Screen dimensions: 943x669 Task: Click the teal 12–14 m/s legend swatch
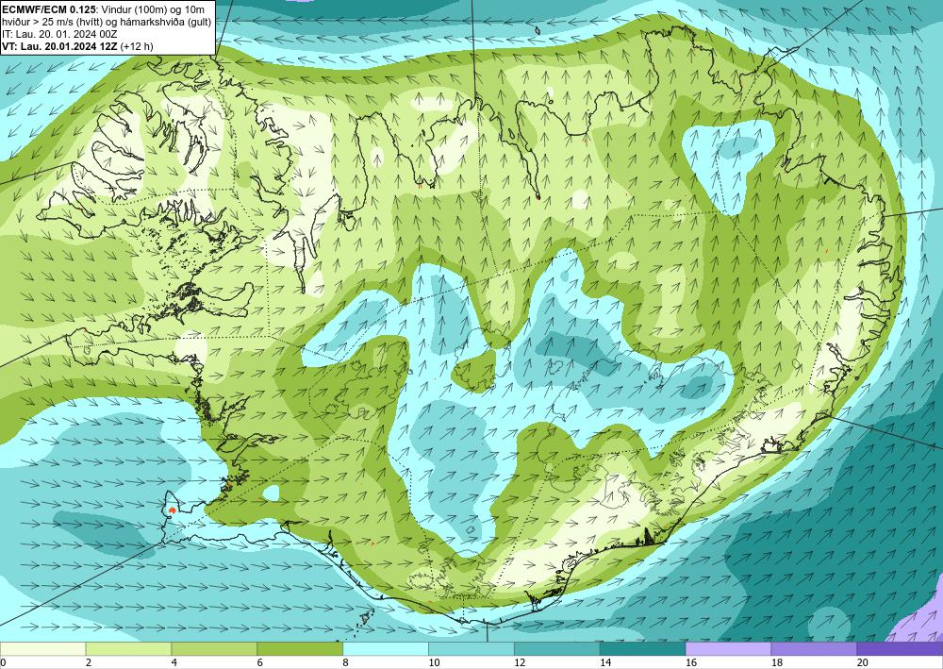point(557,649)
